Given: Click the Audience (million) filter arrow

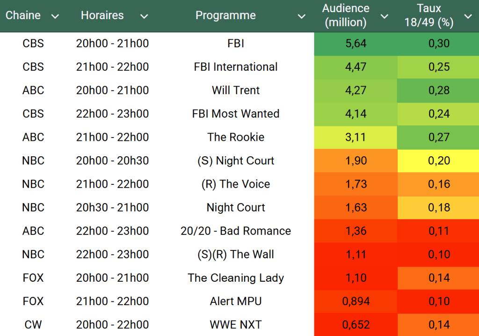Looking at the screenshot, I should 385,16.
